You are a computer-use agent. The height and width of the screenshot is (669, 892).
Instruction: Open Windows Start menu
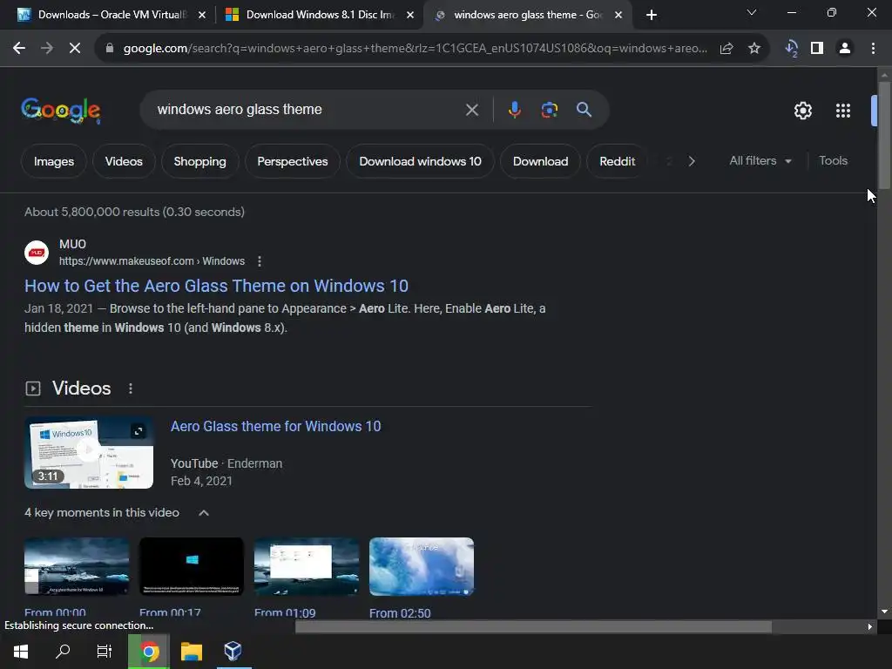pyautogui.click(x=21, y=652)
